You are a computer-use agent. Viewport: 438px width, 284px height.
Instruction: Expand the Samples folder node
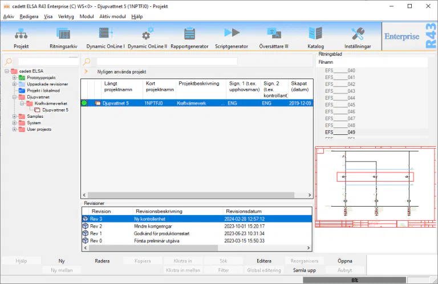14,116
